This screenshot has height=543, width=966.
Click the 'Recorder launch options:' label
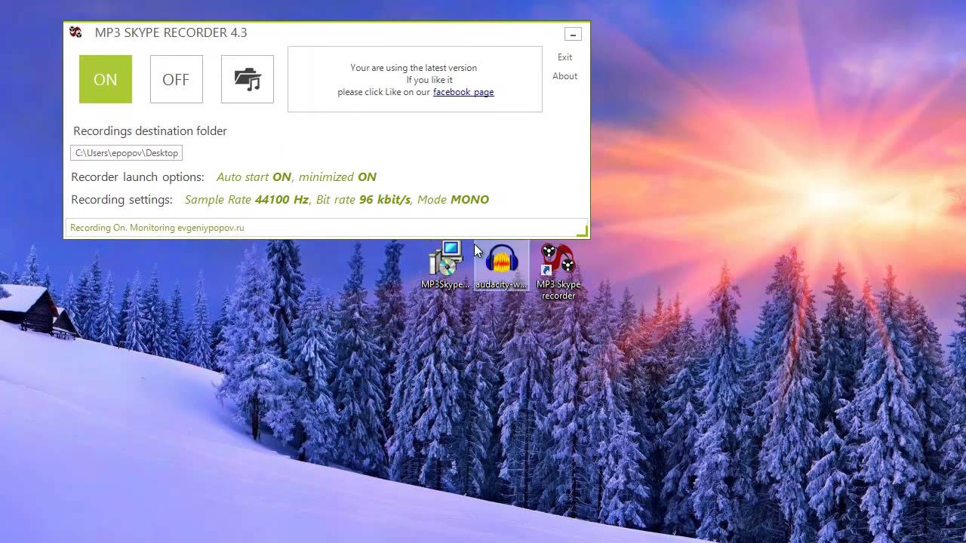[x=137, y=177]
